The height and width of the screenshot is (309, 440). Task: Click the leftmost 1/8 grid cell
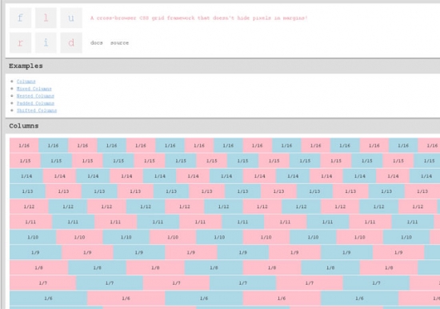[39, 267]
